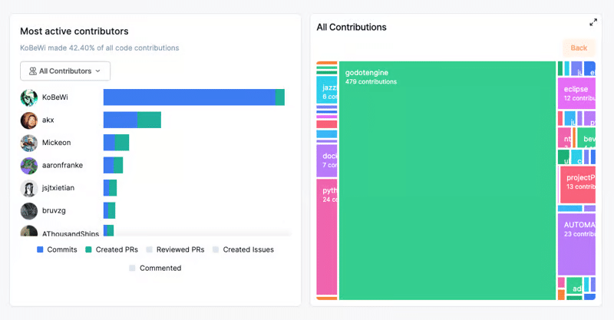This screenshot has width=614, height=320.
Task: Click Mickeon's avatar image
Action: pyautogui.click(x=29, y=143)
